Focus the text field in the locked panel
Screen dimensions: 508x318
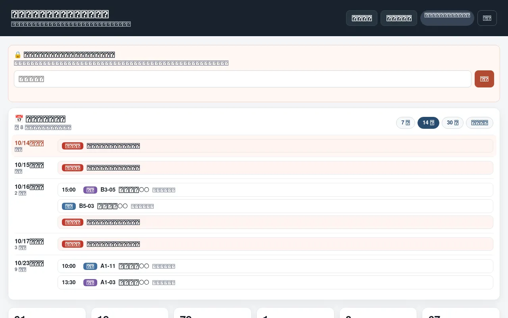[242, 79]
